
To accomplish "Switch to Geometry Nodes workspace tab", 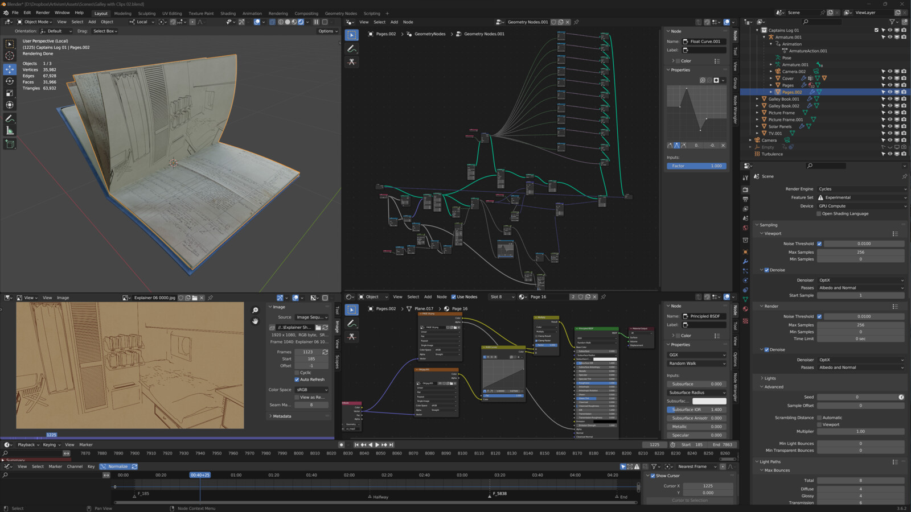I will pyautogui.click(x=341, y=14).
